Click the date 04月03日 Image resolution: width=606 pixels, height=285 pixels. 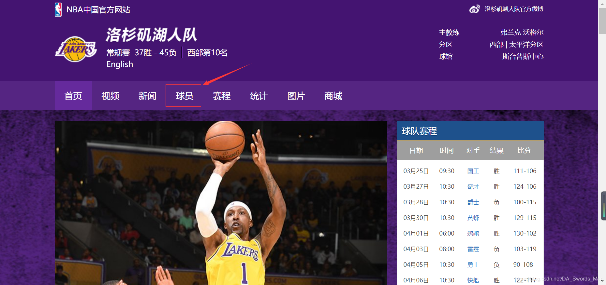pos(416,249)
